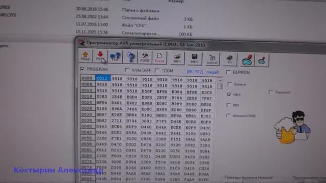Click the blue [8K, 512] memory size label
The width and height of the screenshot is (326, 183).
point(195,72)
